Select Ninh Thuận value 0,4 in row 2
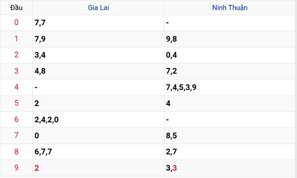Image resolution: width=297 pixels, height=178 pixels. coord(172,55)
